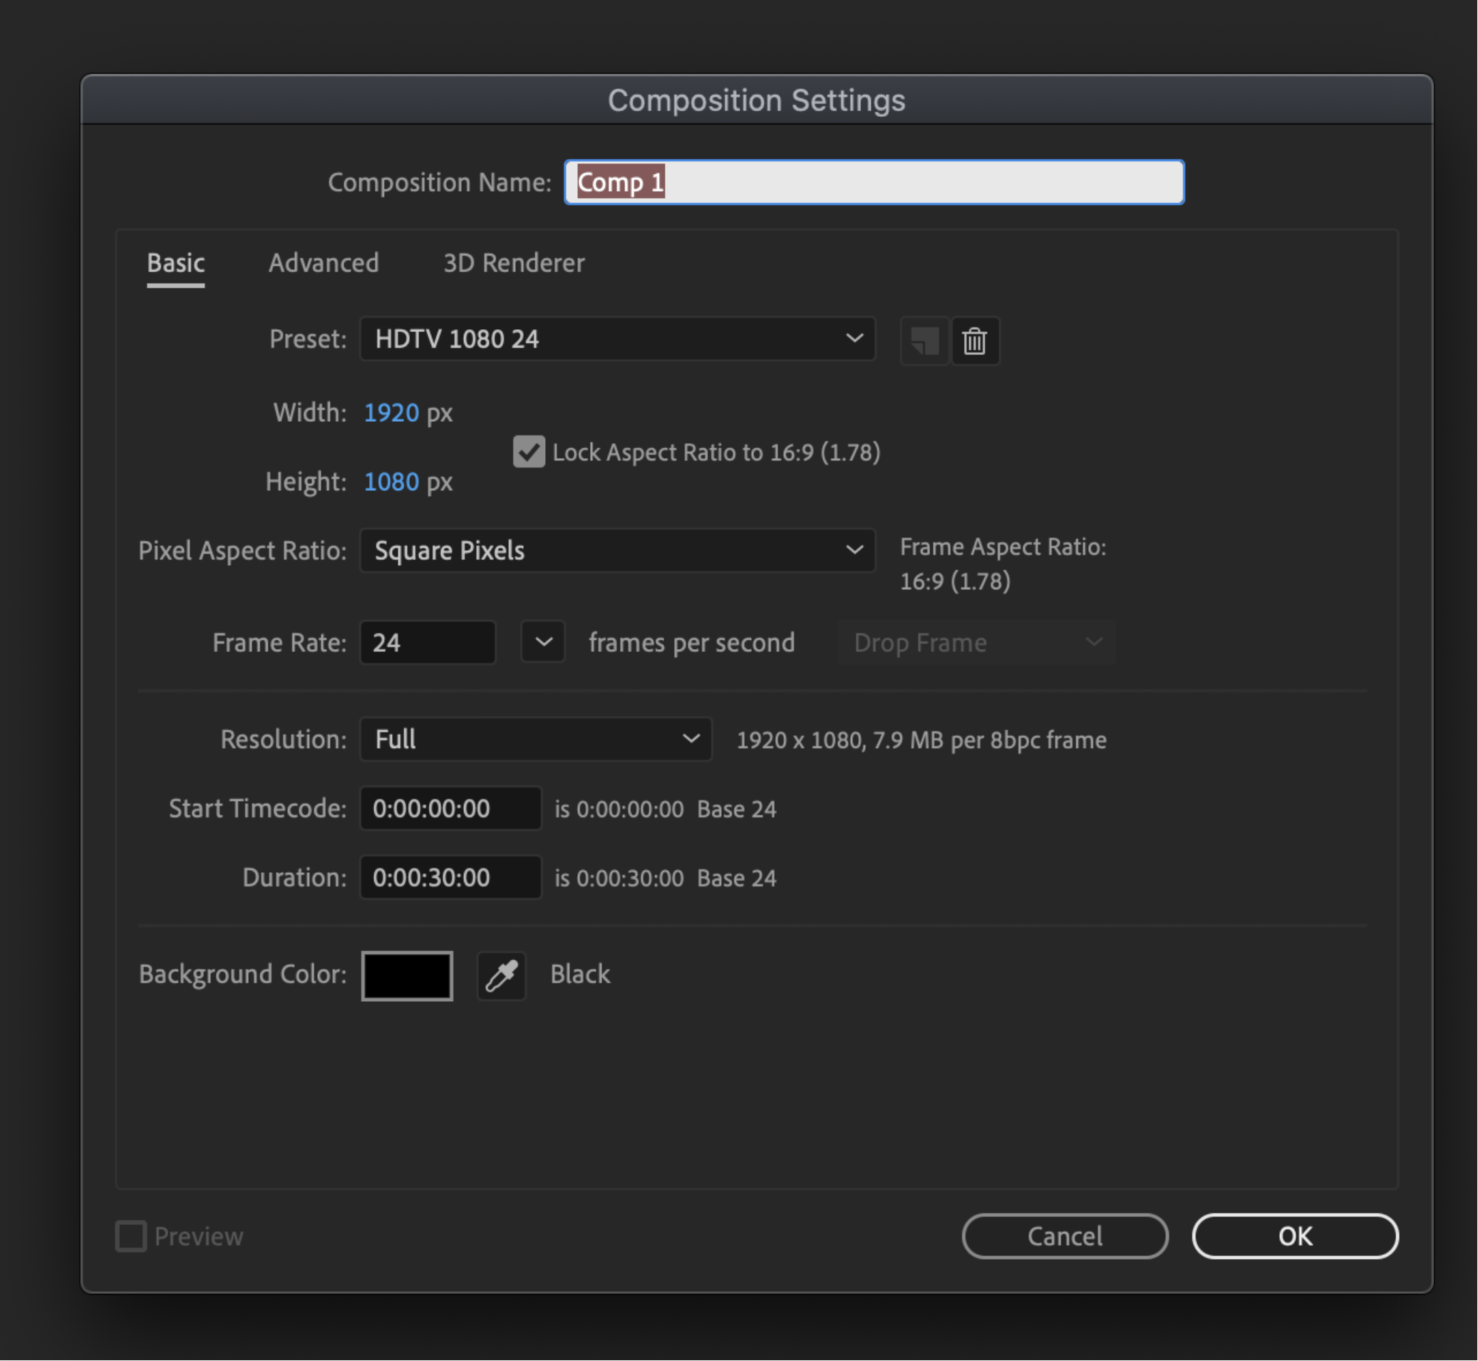Switch to the Basic tab
This screenshot has width=1478, height=1361.
pos(176,263)
